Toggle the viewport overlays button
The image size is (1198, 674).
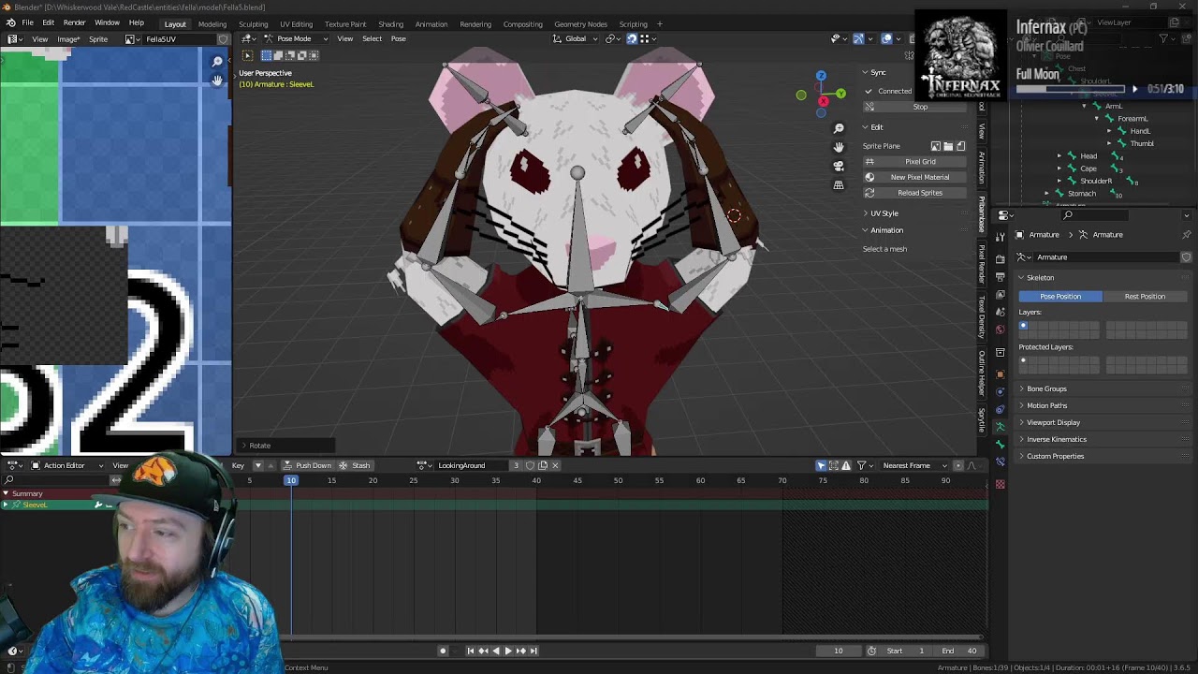[x=886, y=38]
